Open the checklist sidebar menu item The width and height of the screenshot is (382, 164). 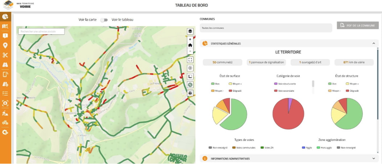(5, 93)
